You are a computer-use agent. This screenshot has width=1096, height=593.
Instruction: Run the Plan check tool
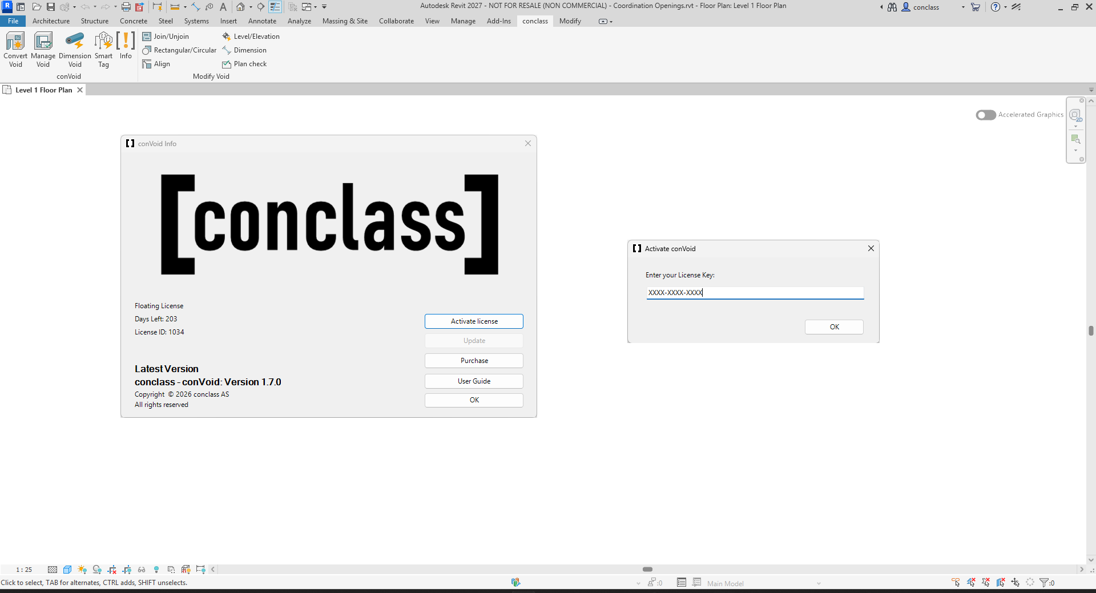244,64
